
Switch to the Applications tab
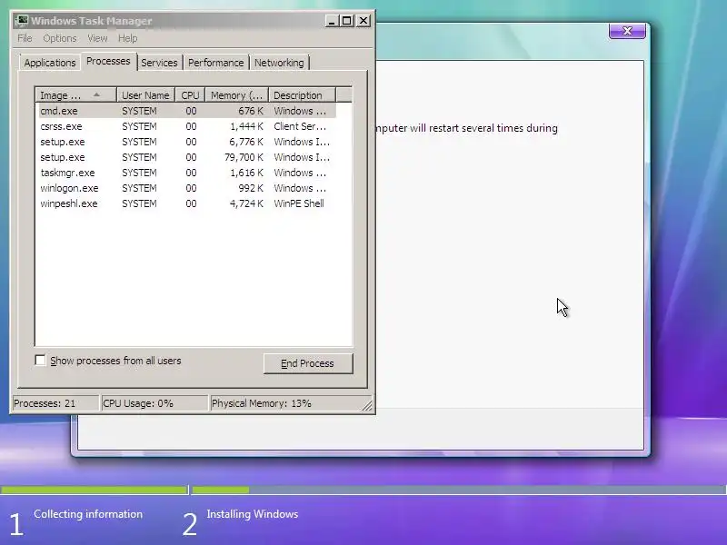50,63
